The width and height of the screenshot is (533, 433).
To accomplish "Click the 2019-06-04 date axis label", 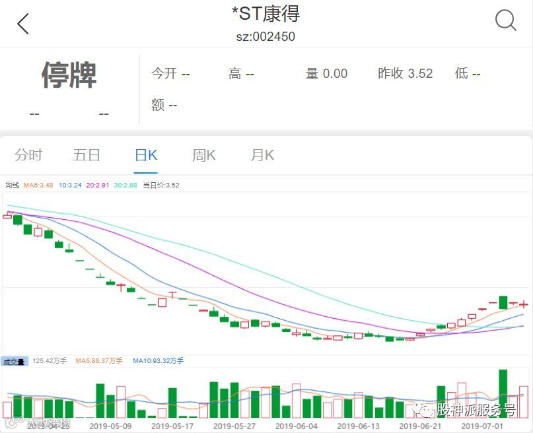I will click(x=297, y=426).
